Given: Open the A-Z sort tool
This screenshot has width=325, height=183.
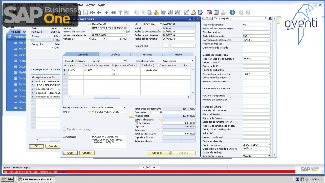Looking at the screenshot, I should [127, 13].
